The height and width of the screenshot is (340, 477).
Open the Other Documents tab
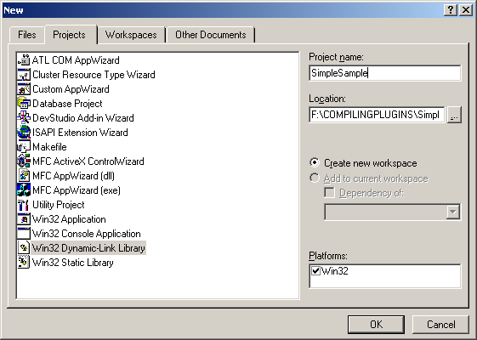pyautogui.click(x=211, y=35)
